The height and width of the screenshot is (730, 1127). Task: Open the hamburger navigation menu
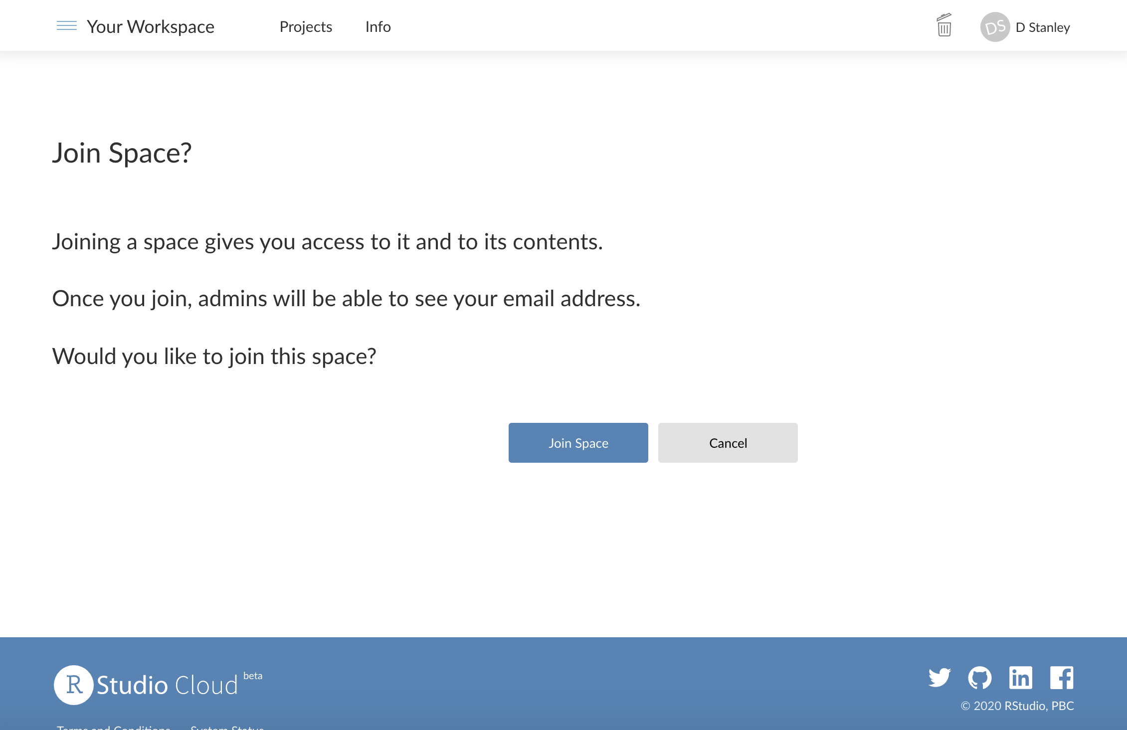pyautogui.click(x=67, y=26)
